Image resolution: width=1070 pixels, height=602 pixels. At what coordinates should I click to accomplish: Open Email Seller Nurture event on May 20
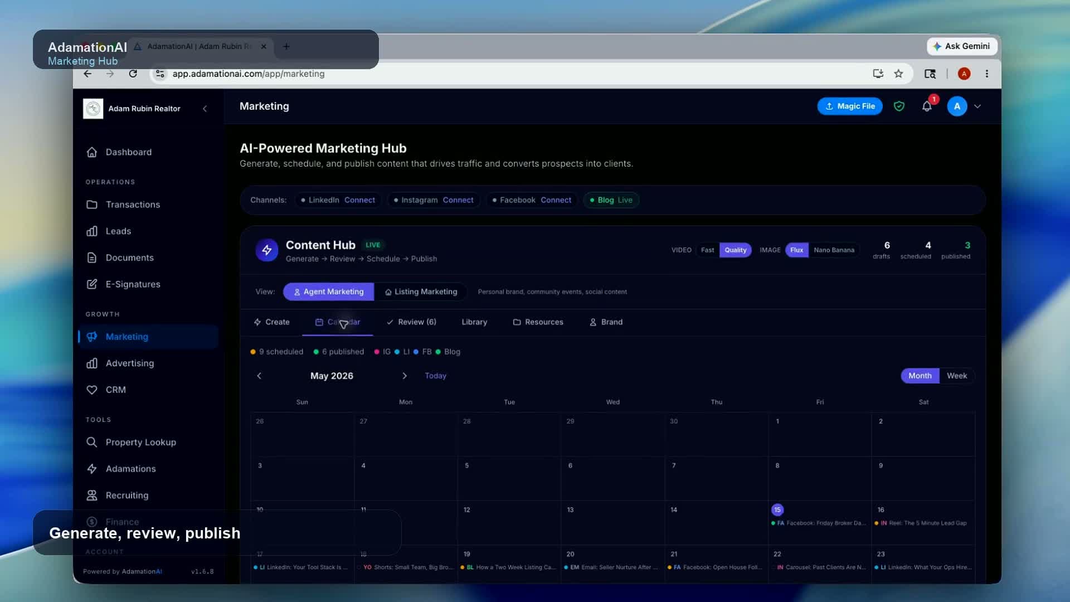click(611, 567)
